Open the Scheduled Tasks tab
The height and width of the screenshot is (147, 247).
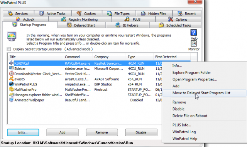tap(175, 25)
